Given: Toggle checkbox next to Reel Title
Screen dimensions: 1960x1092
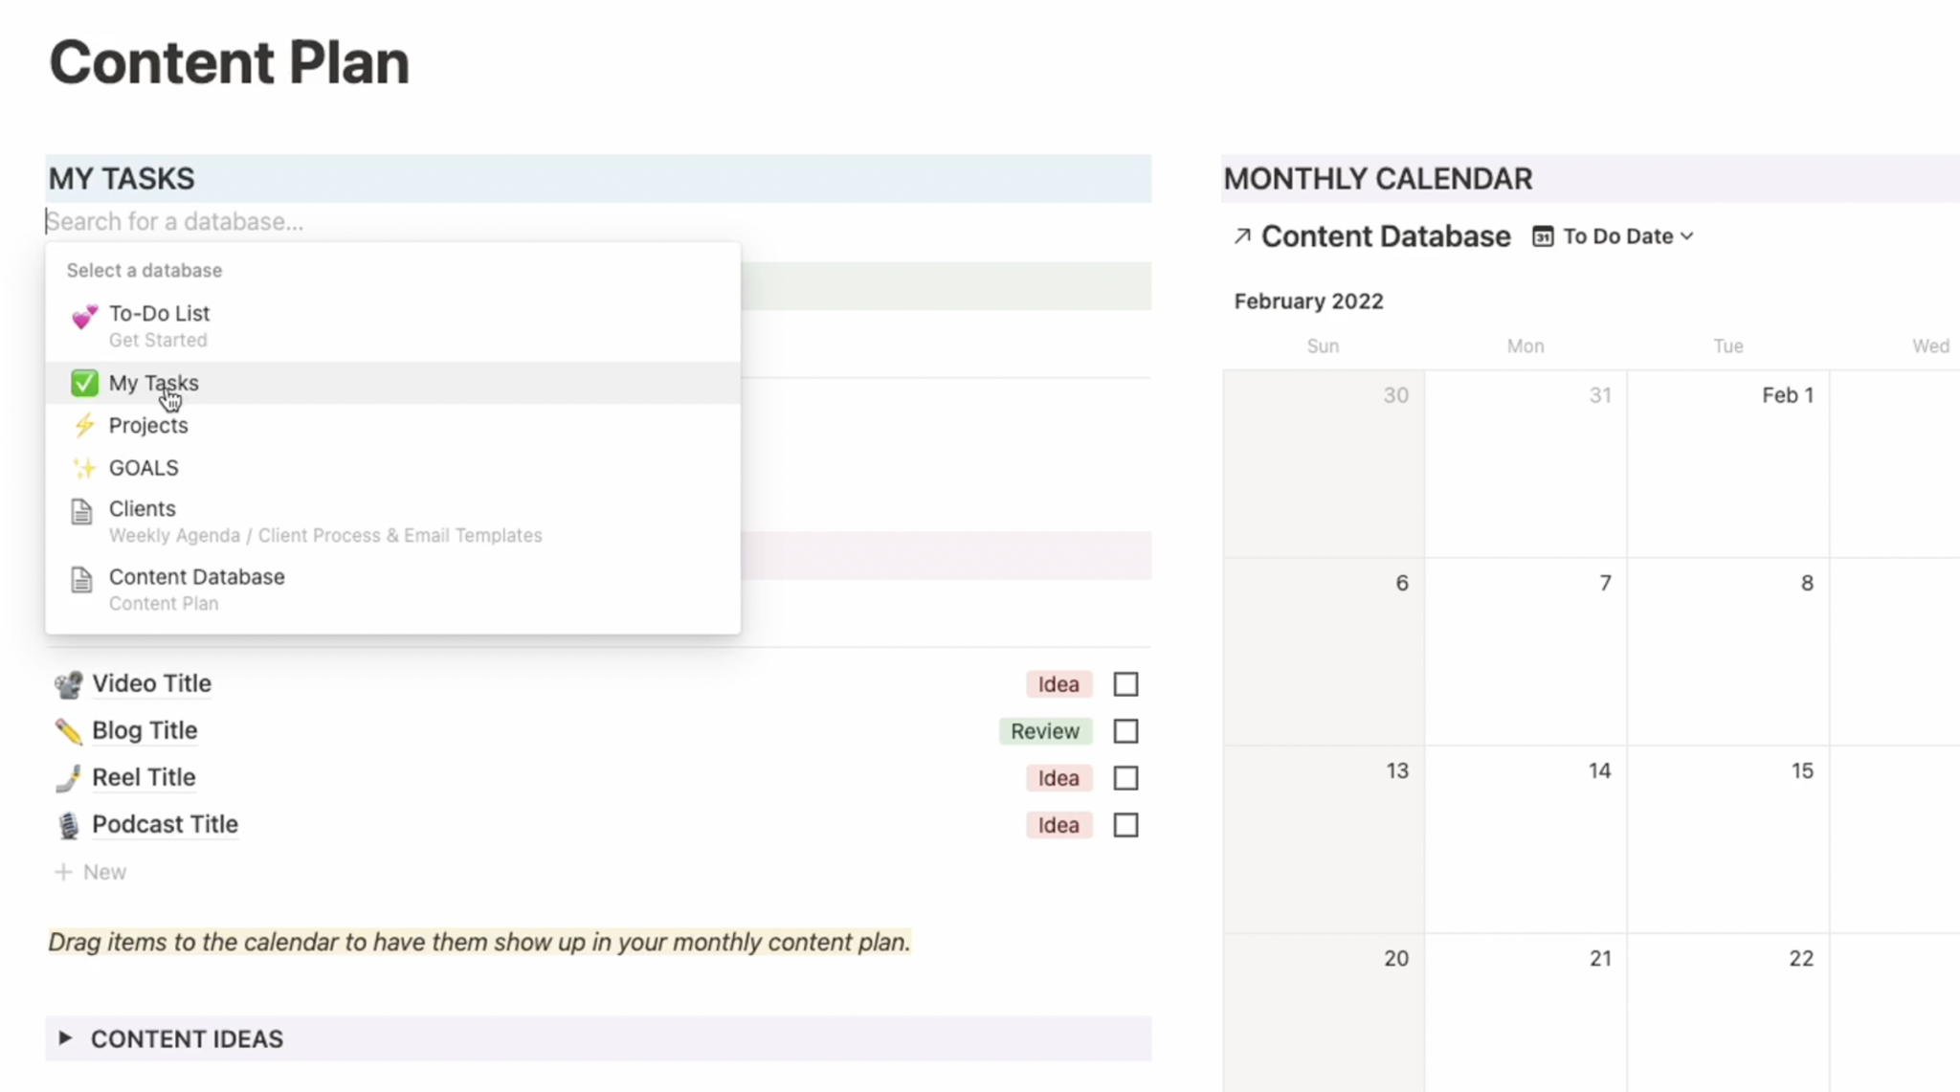Looking at the screenshot, I should 1126,777.
